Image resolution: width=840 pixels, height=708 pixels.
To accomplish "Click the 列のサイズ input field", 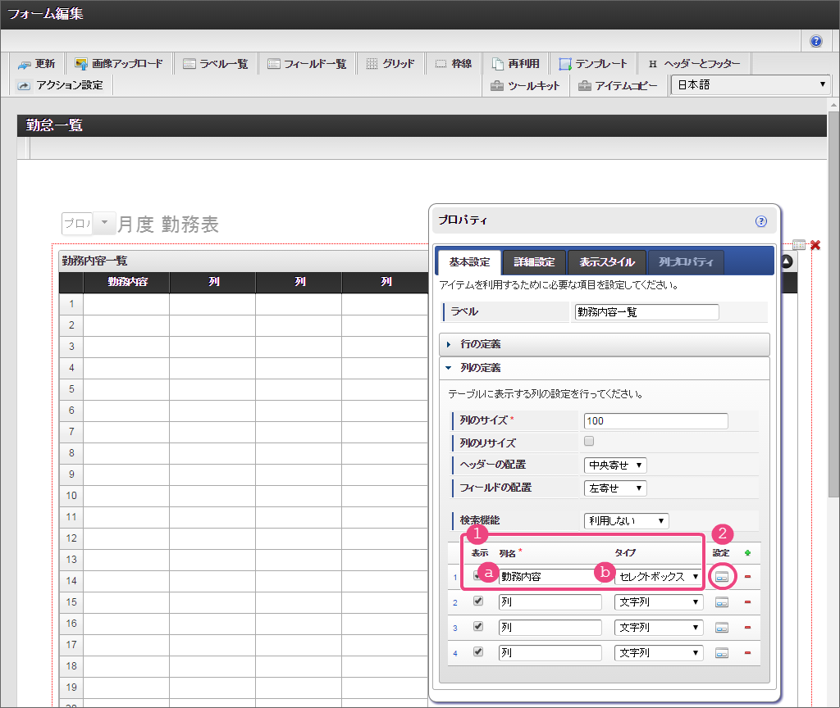I will tap(655, 420).
